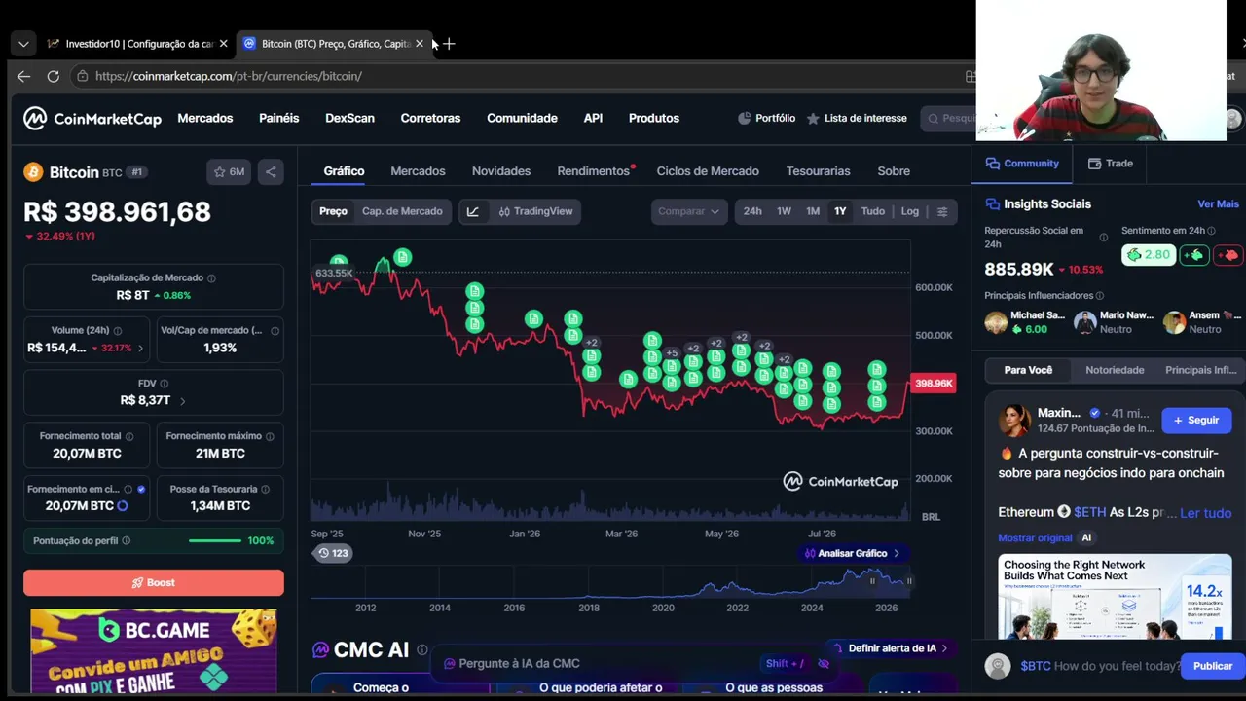Switch chart to TradingView
The image size is (1246, 701).
[535, 211]
